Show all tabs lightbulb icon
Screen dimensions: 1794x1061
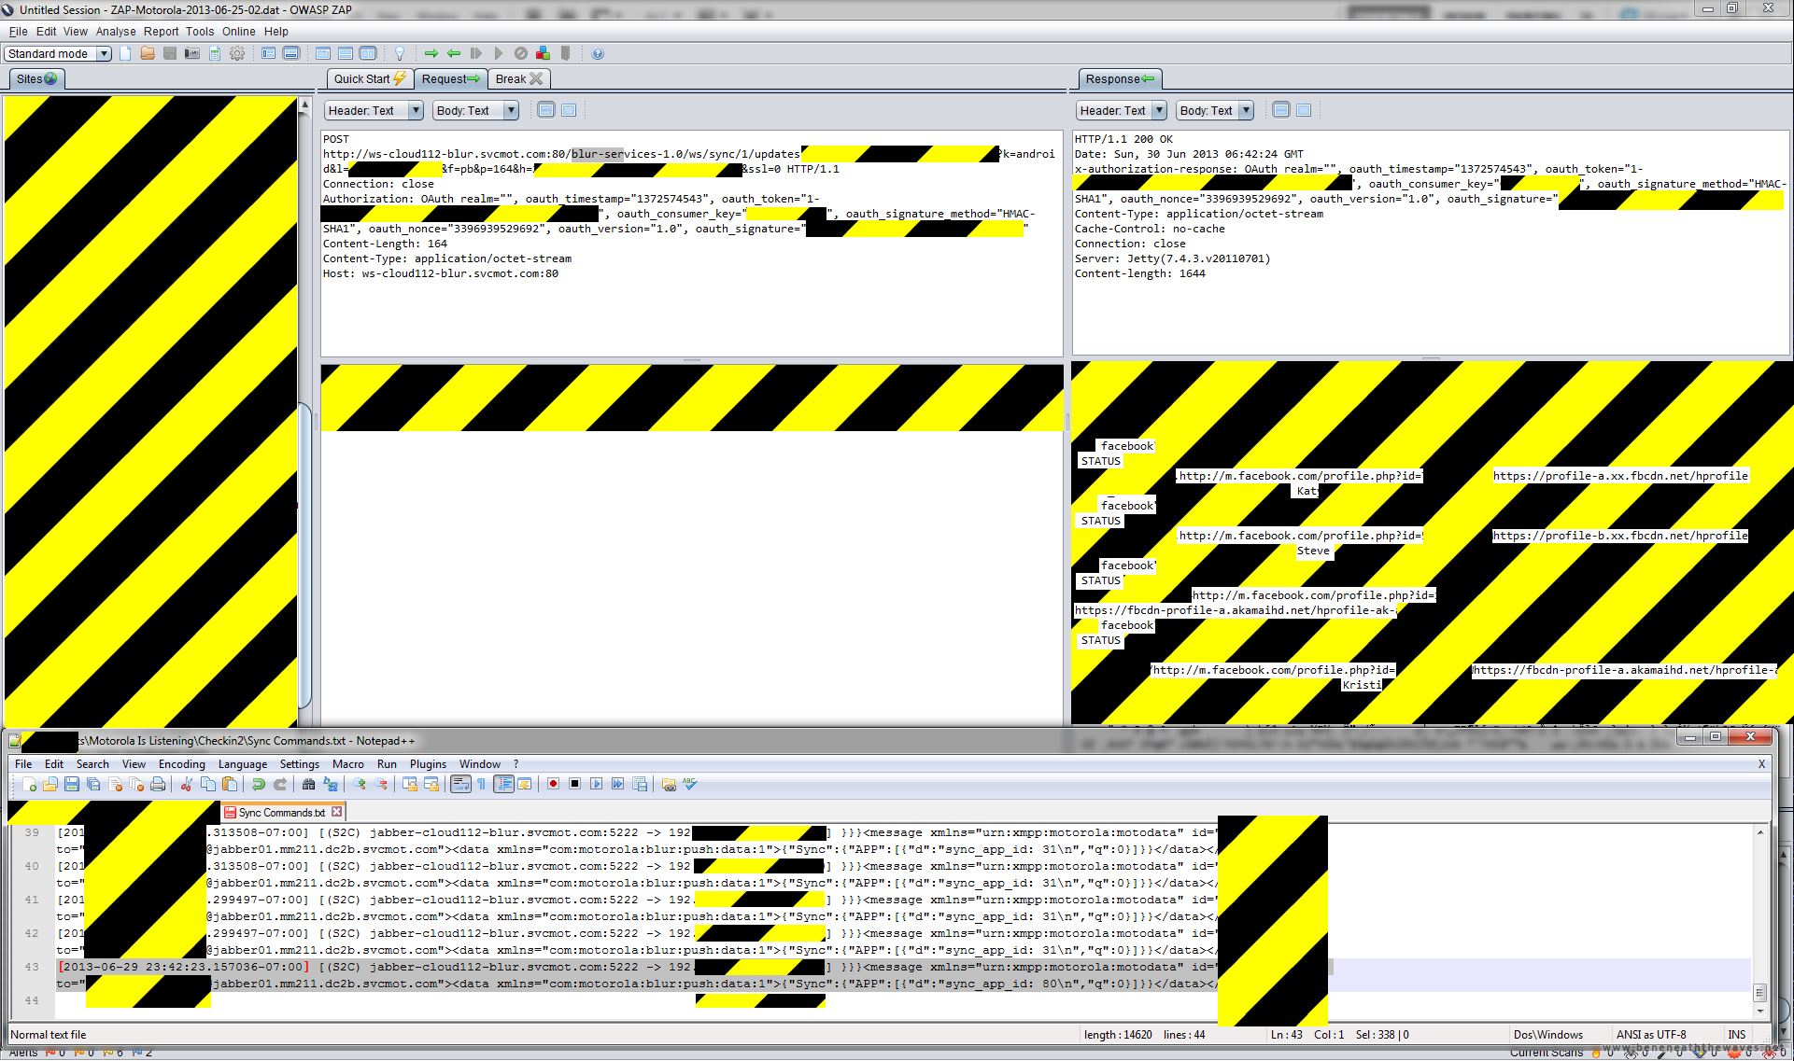[x=400, y=53]
